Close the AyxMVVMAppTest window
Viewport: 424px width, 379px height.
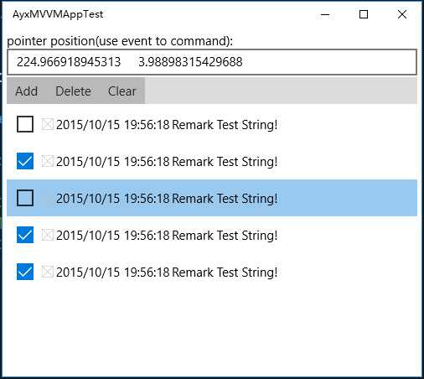point(402,14)
